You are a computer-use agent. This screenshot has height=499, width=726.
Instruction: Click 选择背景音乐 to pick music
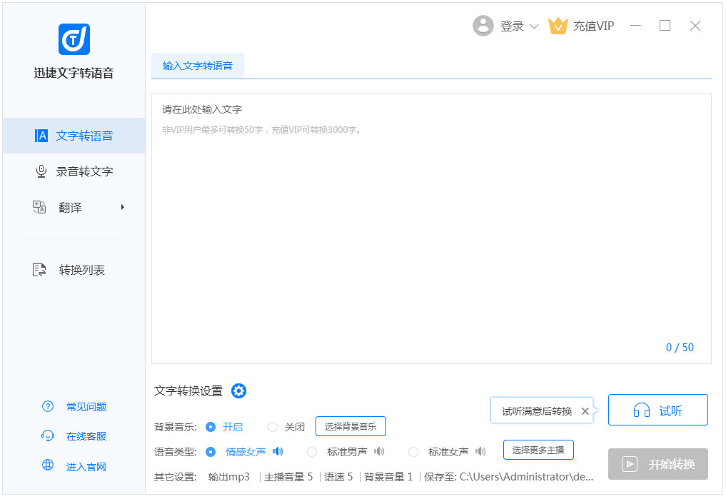[351, 425]
